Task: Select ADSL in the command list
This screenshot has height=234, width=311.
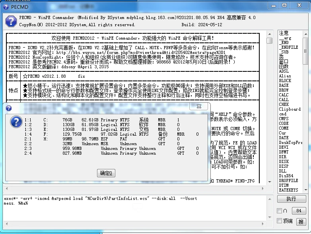Action: click(284, 71)
